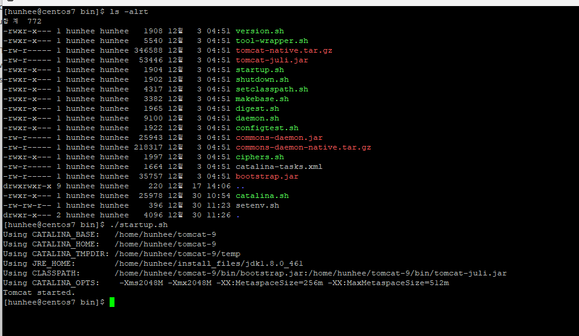This screenshot has height=336, width=579.
Task: Click catalina.sh file name
Action: 262,196
